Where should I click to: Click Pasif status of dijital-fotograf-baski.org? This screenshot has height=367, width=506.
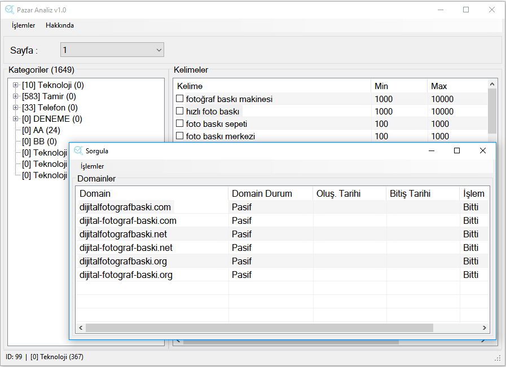coord(241,275)
